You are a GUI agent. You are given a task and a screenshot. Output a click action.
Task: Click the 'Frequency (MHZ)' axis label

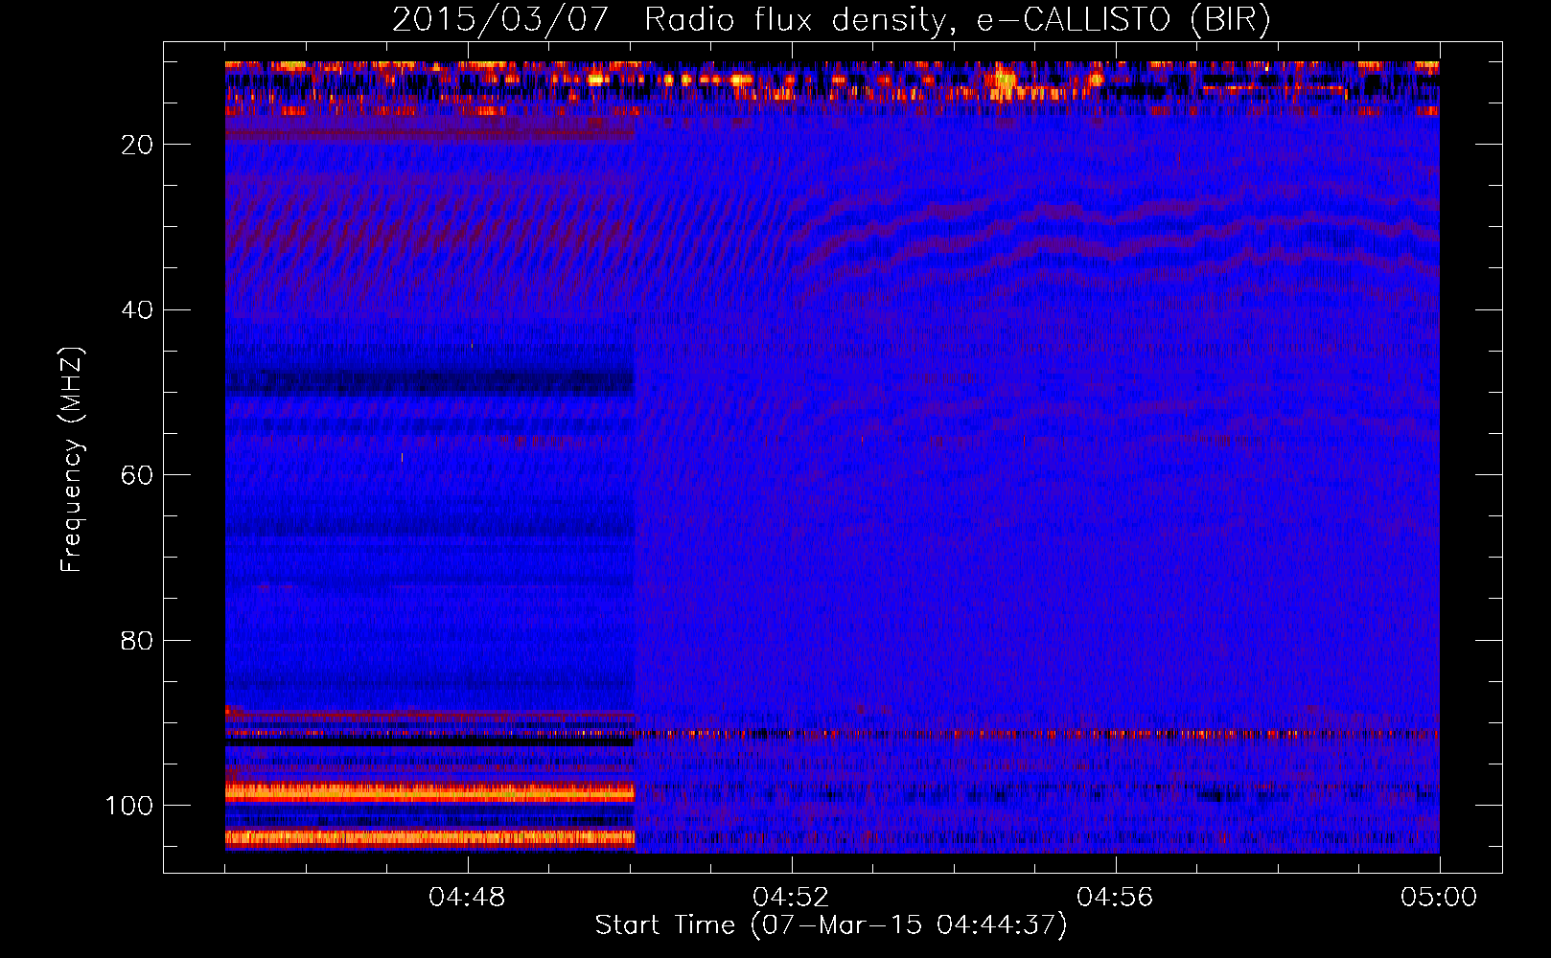pyautogui.click(x=72, y=460)
